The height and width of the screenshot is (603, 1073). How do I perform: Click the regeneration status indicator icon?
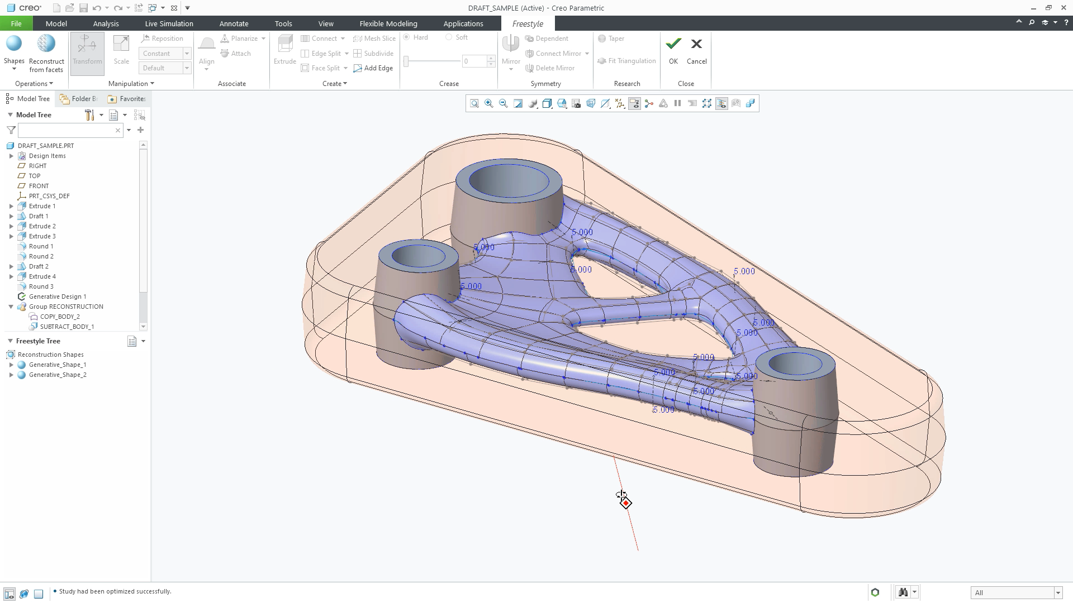(875, 592)
